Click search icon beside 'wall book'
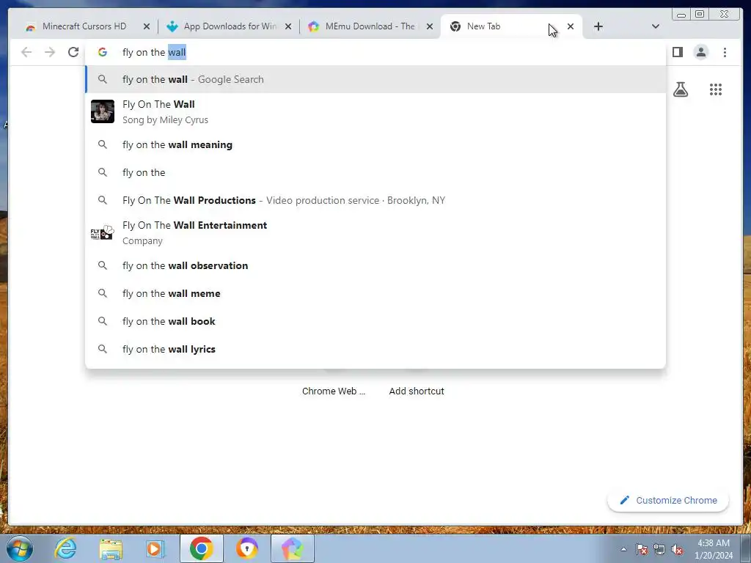This screenshot has width=751, height=563. click(103, 321)
